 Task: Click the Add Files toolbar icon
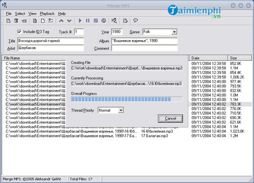tap(8, 21)
